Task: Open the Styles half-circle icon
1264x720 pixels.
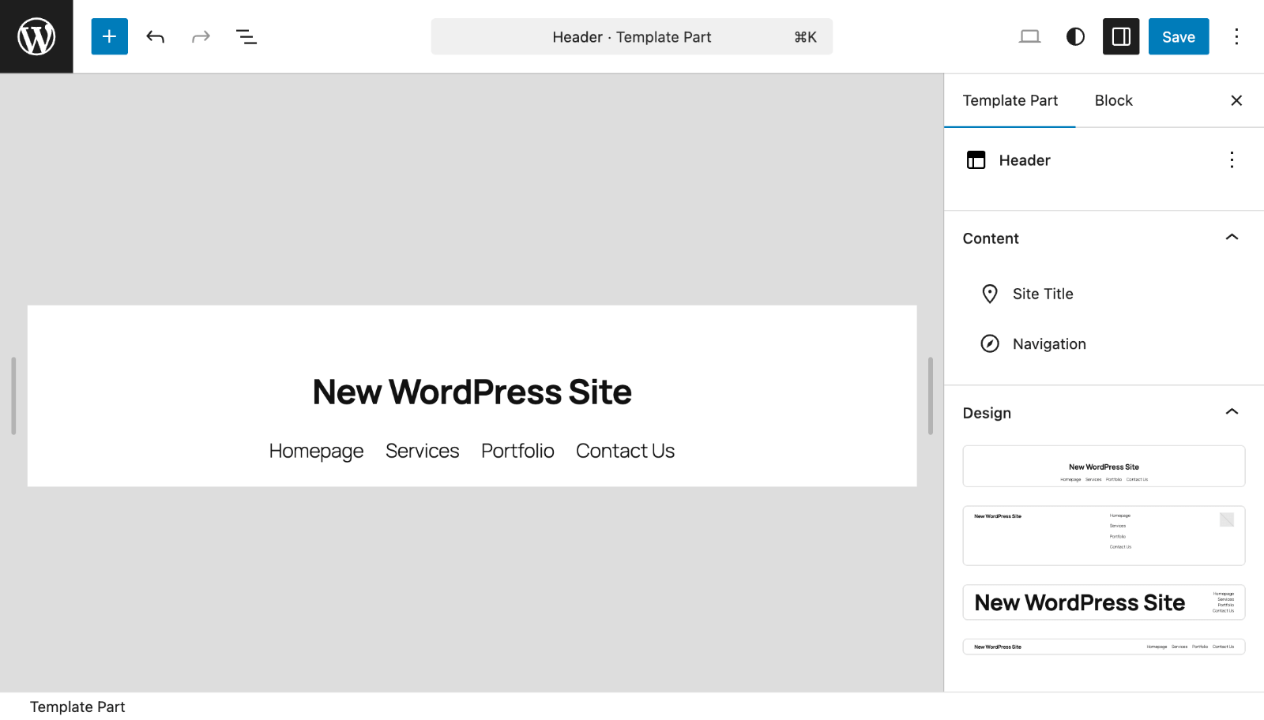Action: tap(1075, 36)
